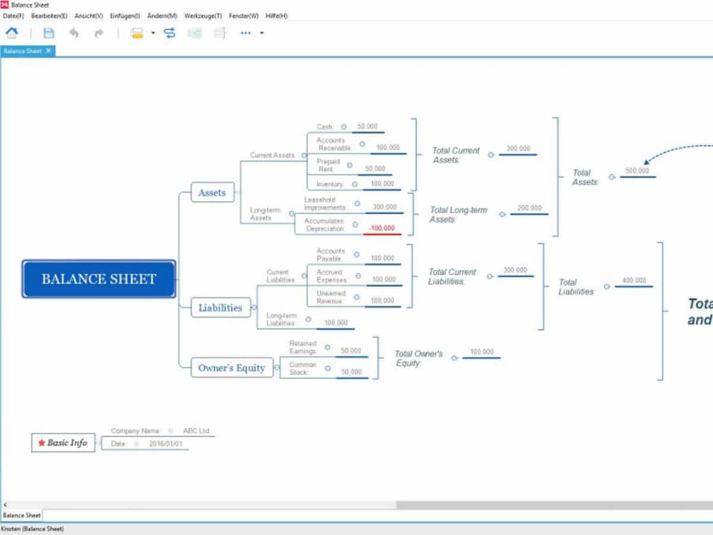Open the Home screen icon

click(12, 33)
